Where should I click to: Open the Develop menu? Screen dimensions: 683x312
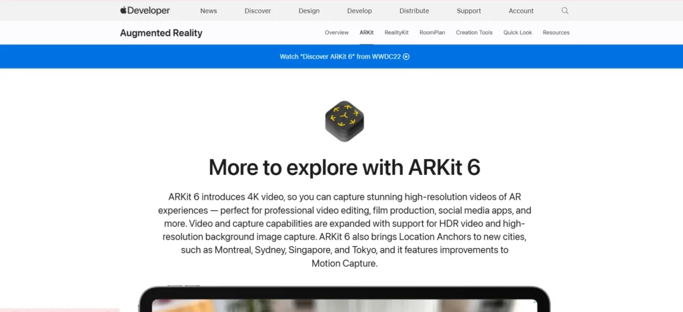[360, 11]
